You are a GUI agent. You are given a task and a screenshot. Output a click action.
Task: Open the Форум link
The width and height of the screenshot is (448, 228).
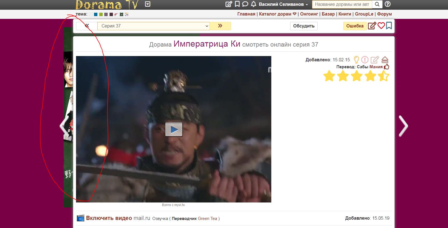tap(384, 14)
